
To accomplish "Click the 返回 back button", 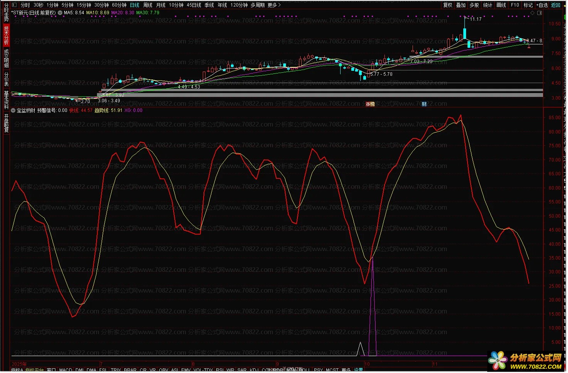I will [556, 5].
